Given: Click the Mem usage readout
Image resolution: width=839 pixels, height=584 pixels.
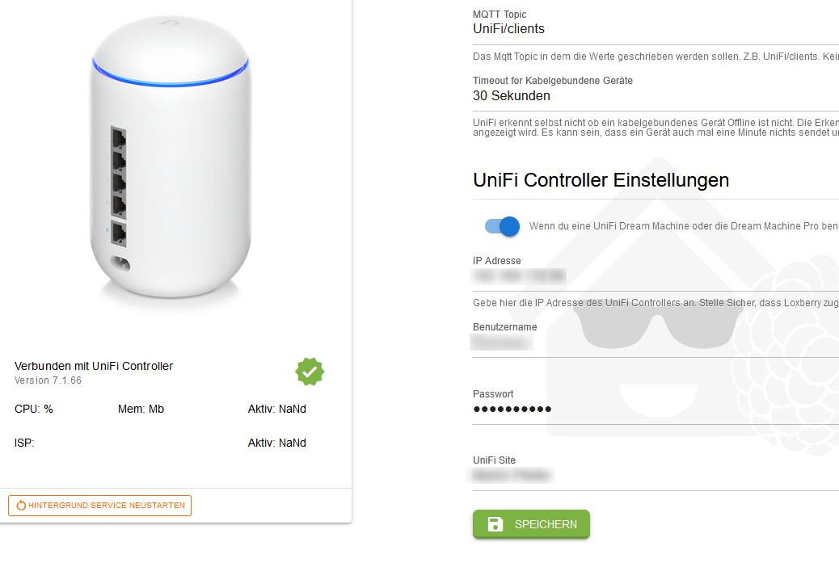Looking at the screenshot, I should click(x=141, y=409).
